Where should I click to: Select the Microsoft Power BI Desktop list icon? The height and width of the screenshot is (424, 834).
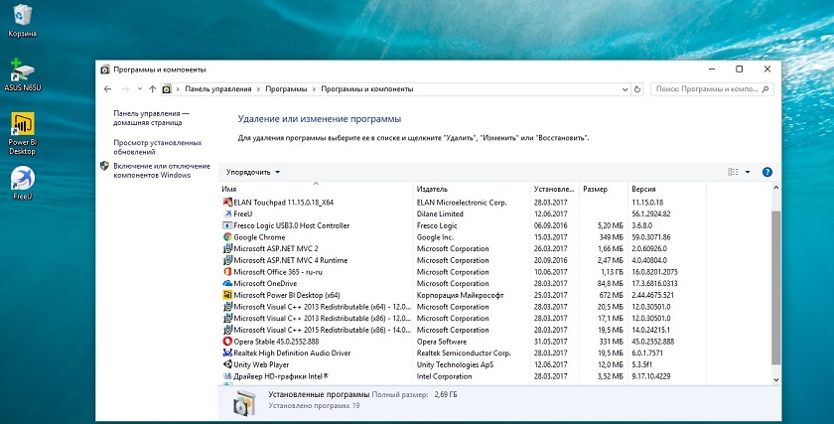[227, 295]
